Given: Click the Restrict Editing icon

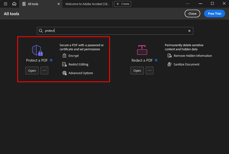Looking at the screenshot, I should 64,64.
